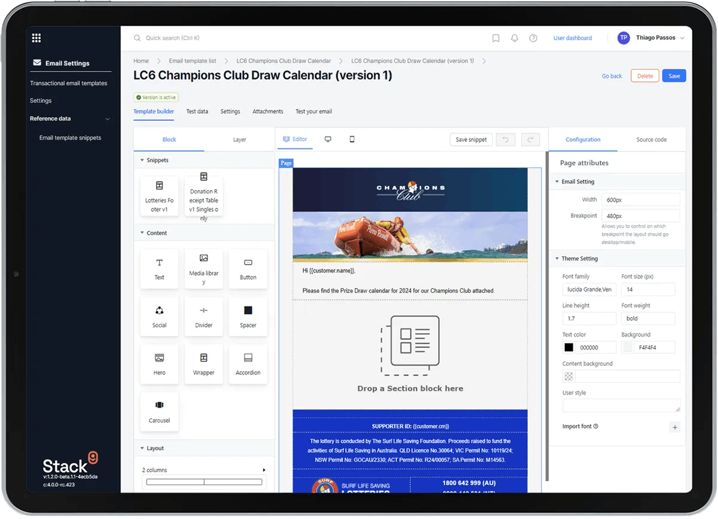Screen dimensions: 718x519
Task: Select the Donation Receipt Table snippet
Action: coord(203,195)
